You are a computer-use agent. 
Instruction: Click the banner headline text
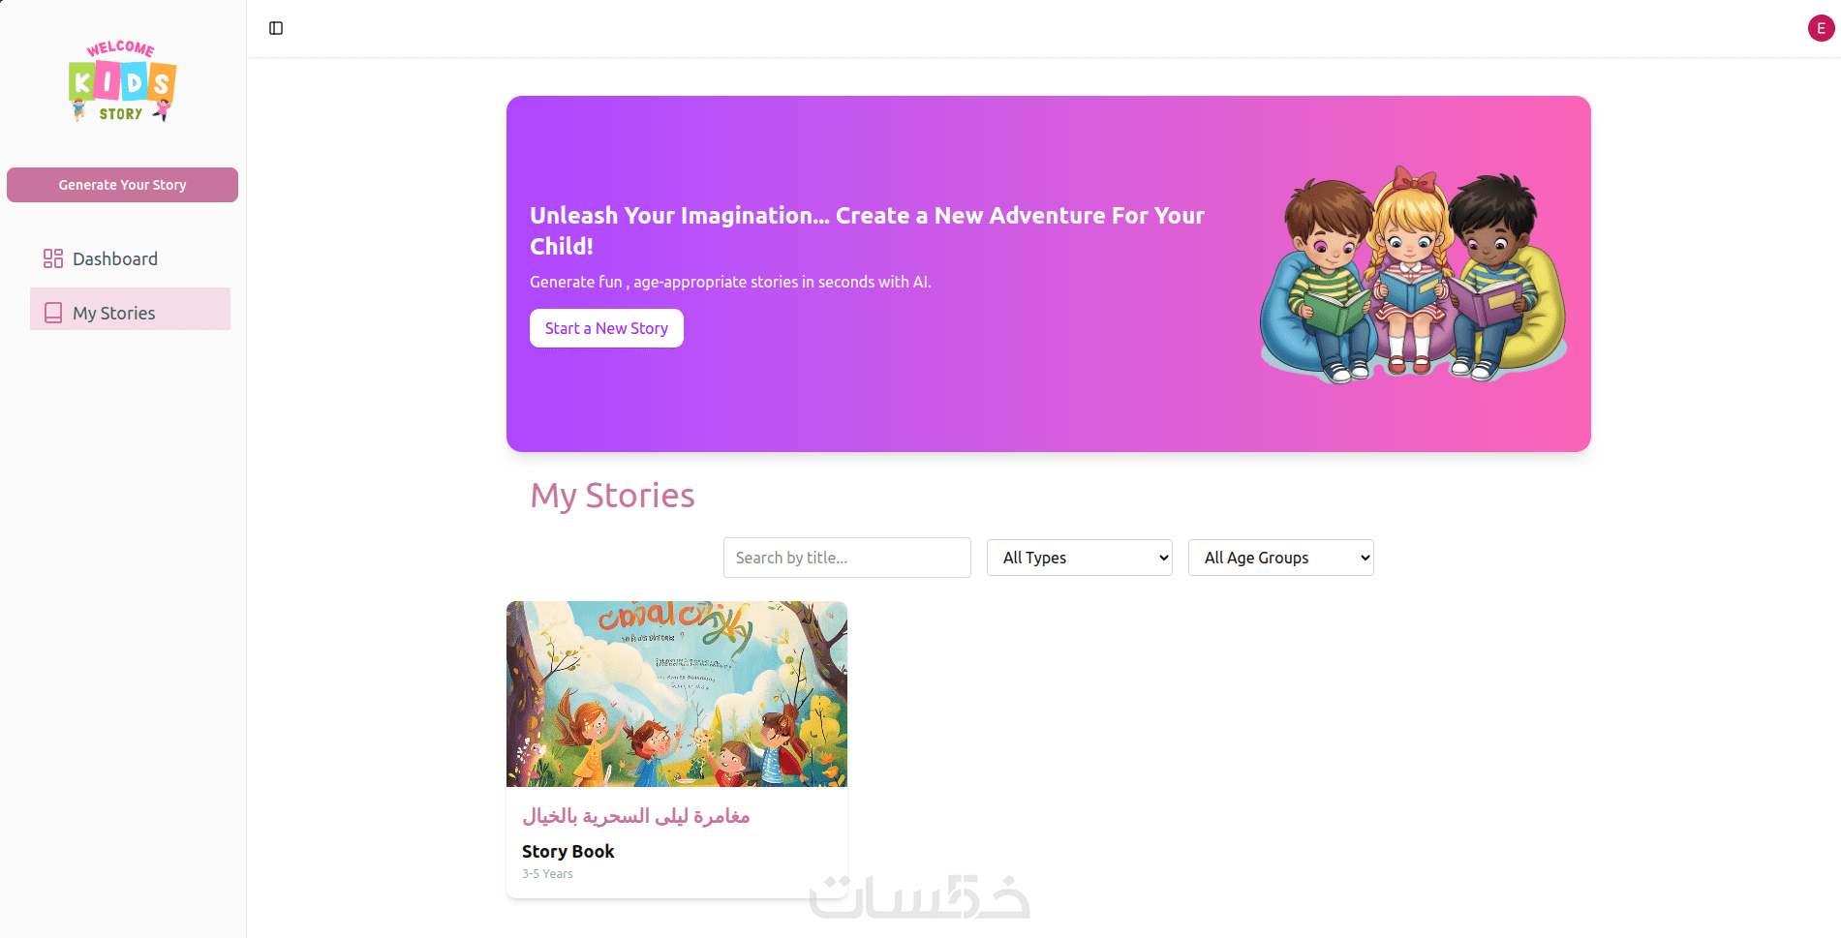point(867,230)
